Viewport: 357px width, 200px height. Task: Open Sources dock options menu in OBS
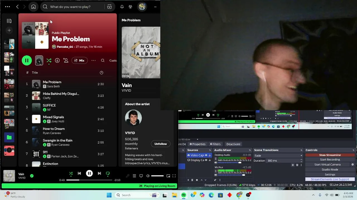tap(210, 150)
